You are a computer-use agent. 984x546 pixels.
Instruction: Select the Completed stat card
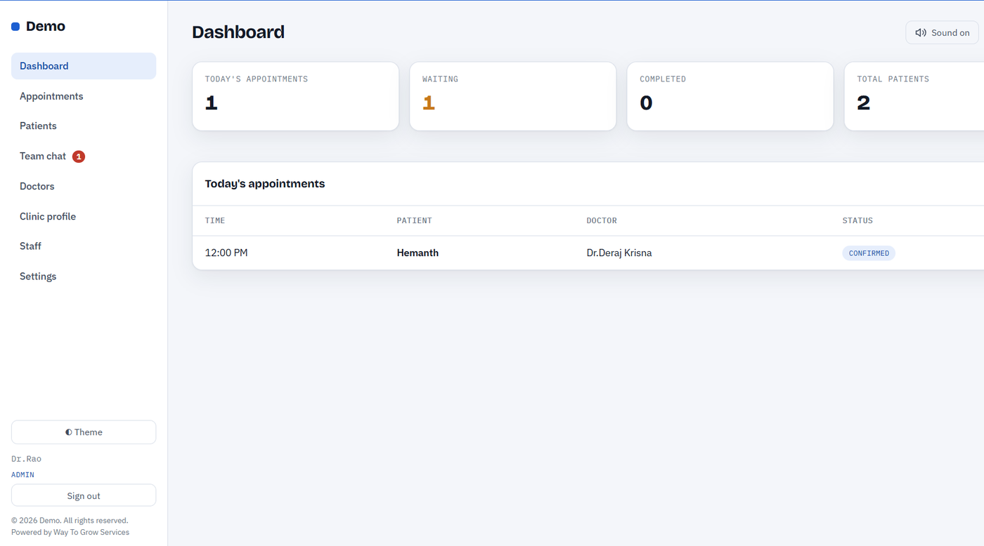(730, 96)
